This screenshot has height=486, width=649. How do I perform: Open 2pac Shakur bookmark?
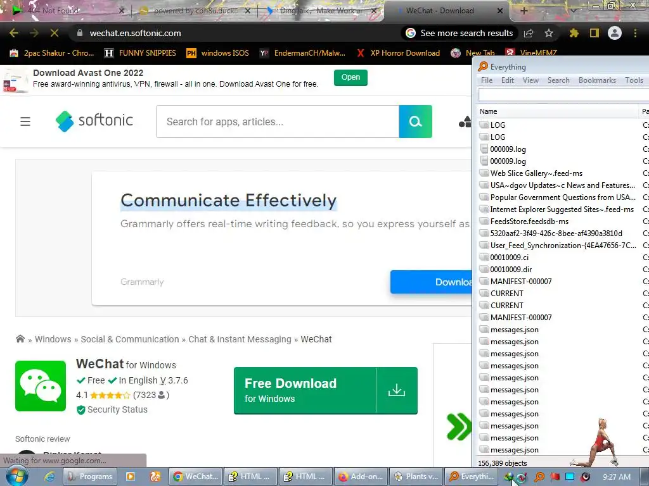pos(52,53)
